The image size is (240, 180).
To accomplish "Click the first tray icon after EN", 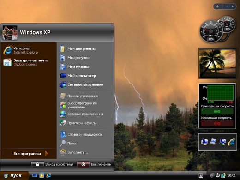I will 212,175.
